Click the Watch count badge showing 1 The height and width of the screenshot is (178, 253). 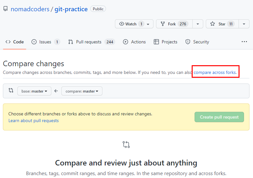tap(141, 24)
